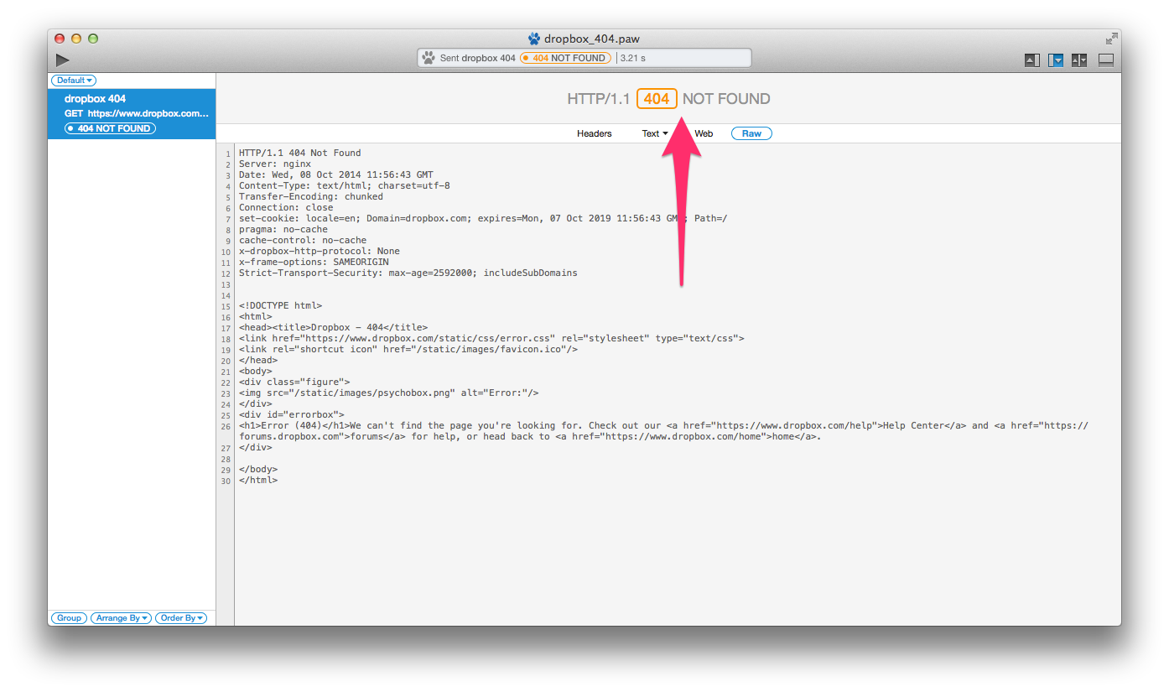Click the div class="figure" line
The width and height of the screenshot is (1169, 692).
pyautogui.click(x=294, y=382)
